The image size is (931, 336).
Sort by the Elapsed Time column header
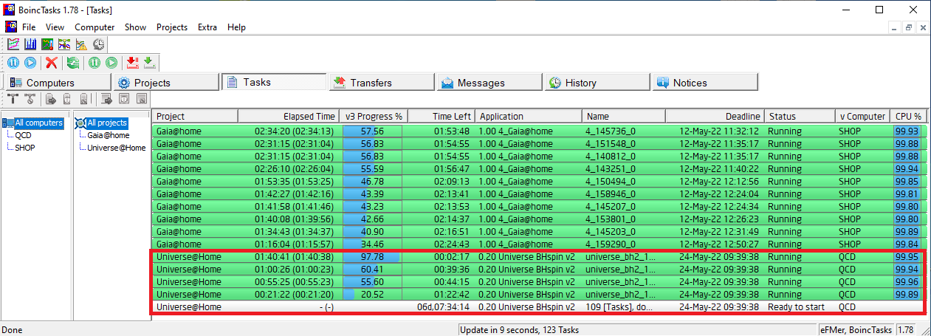[x=288, y=116]
